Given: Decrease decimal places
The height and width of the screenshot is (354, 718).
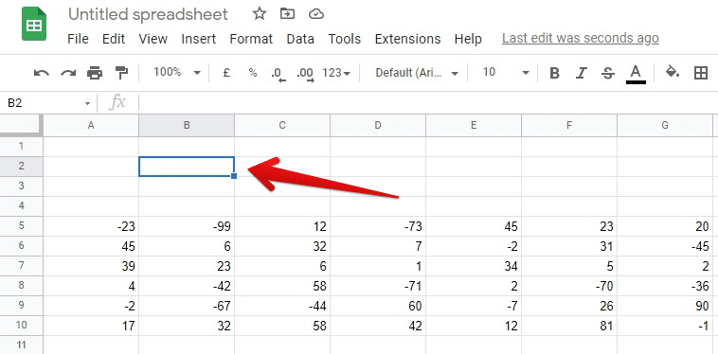Looking at the screenshot, I should click(x=278, y=74).
